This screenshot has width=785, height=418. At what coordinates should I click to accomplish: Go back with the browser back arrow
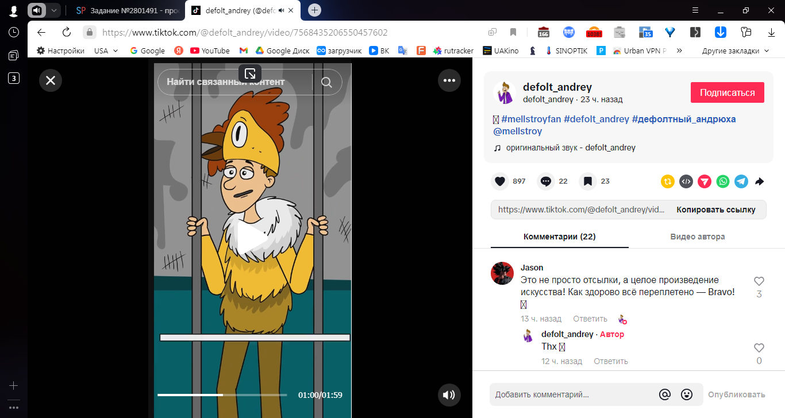pyautogui.click(x=41, y=32)
